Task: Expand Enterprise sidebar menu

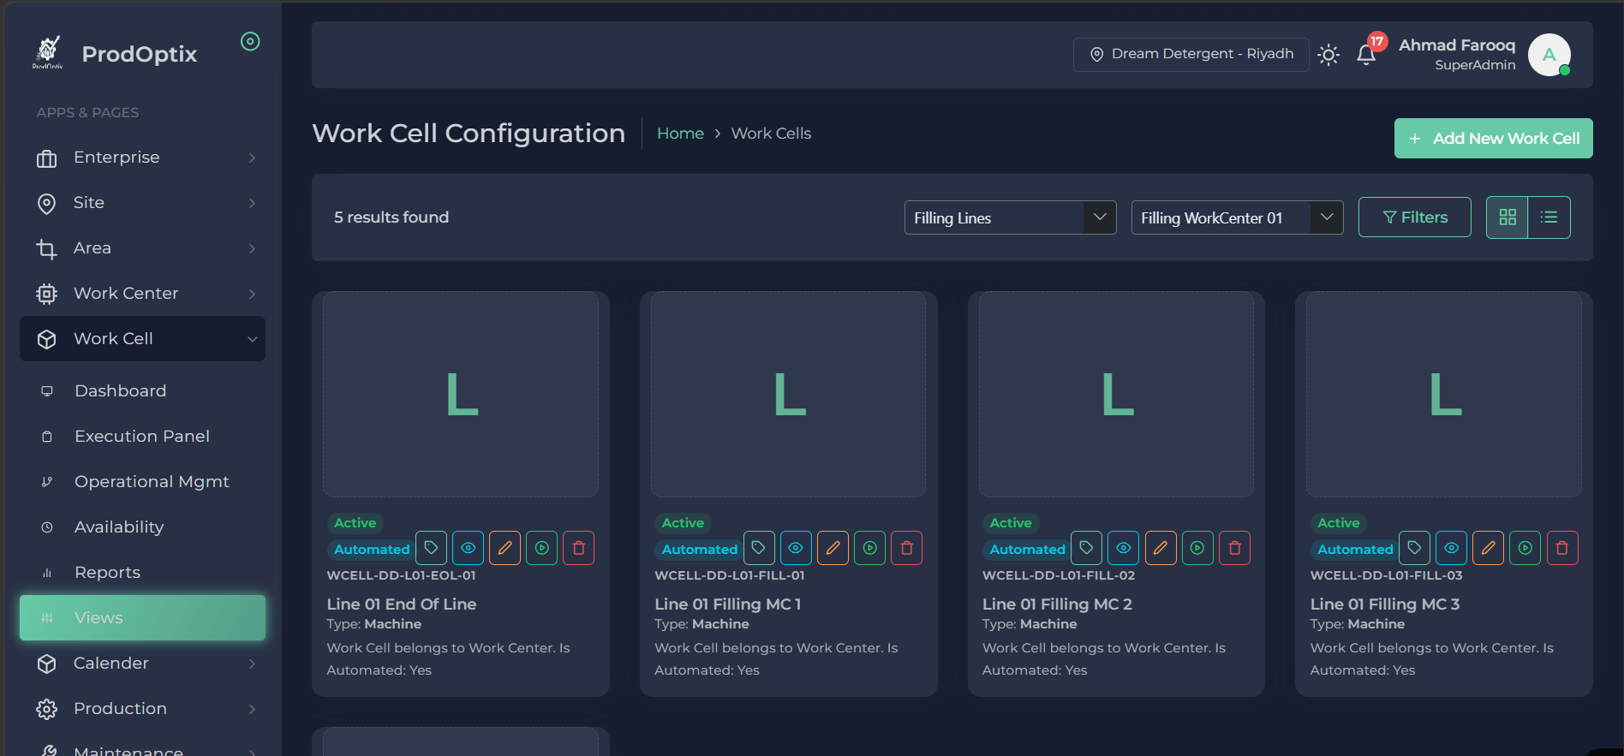Action: [x=142, y=158]
